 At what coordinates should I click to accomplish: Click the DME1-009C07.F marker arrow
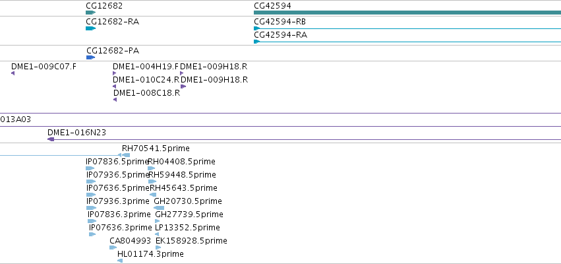pyautogui.click(x=13, y=73)
